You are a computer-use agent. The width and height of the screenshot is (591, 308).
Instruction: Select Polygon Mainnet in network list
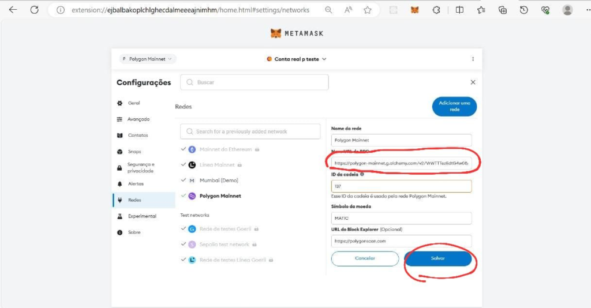[x=220, y=196]
